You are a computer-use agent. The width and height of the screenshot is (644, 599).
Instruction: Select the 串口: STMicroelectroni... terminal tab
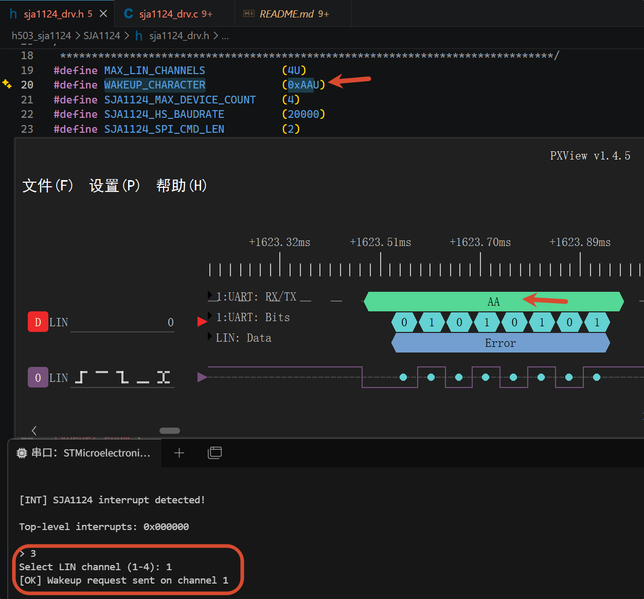85,453
